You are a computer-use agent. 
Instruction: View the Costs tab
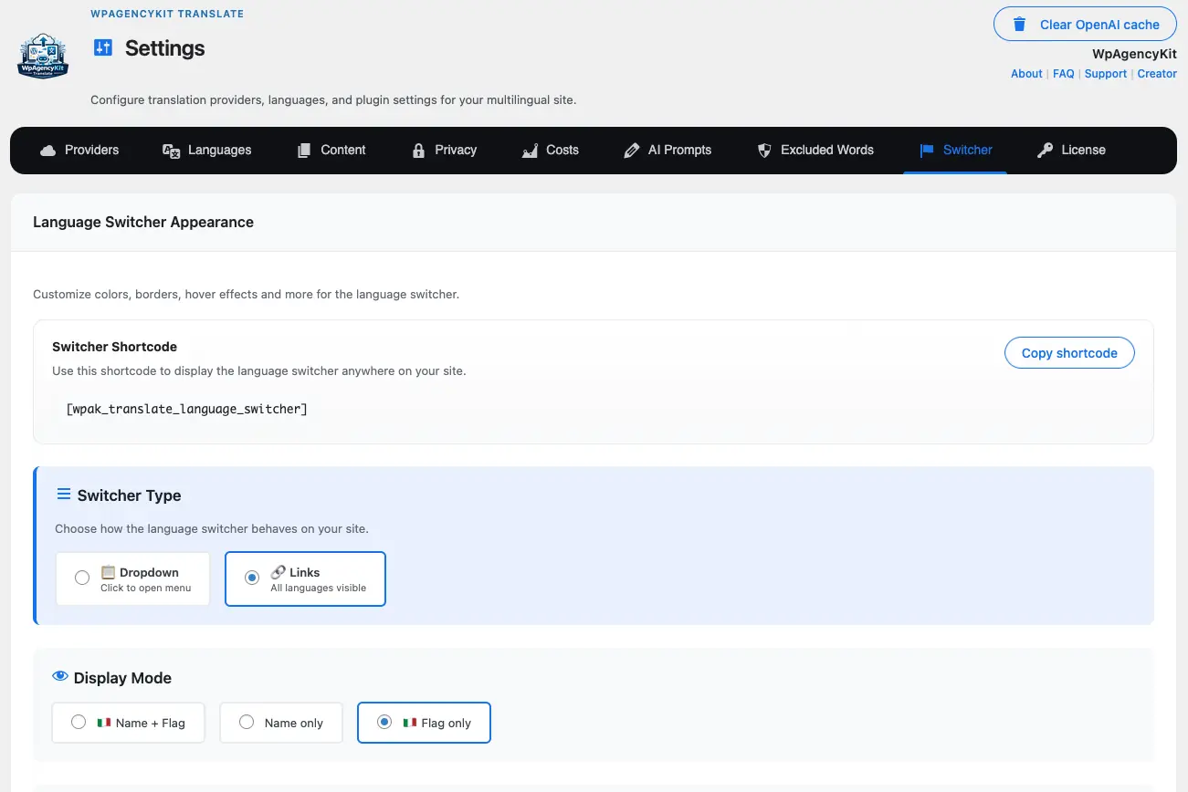[x=550, y=151]
